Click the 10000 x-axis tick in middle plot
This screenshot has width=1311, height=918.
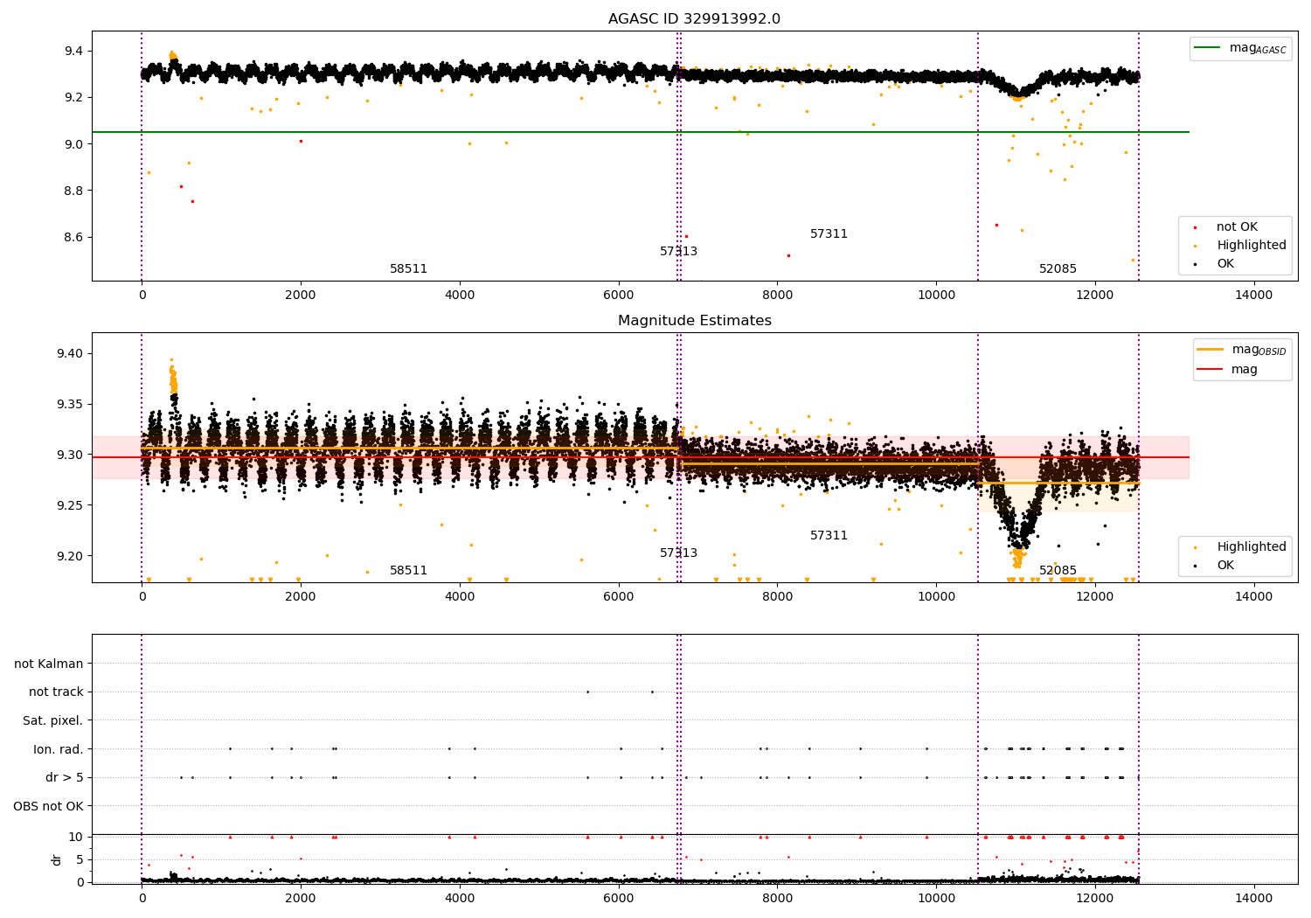pyautogui.click(x=936, y=597)
